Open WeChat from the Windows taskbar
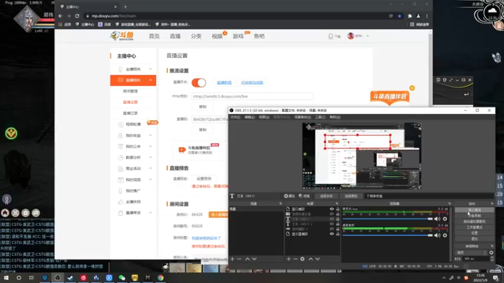504x283 pixels. (x=122, y=277)
